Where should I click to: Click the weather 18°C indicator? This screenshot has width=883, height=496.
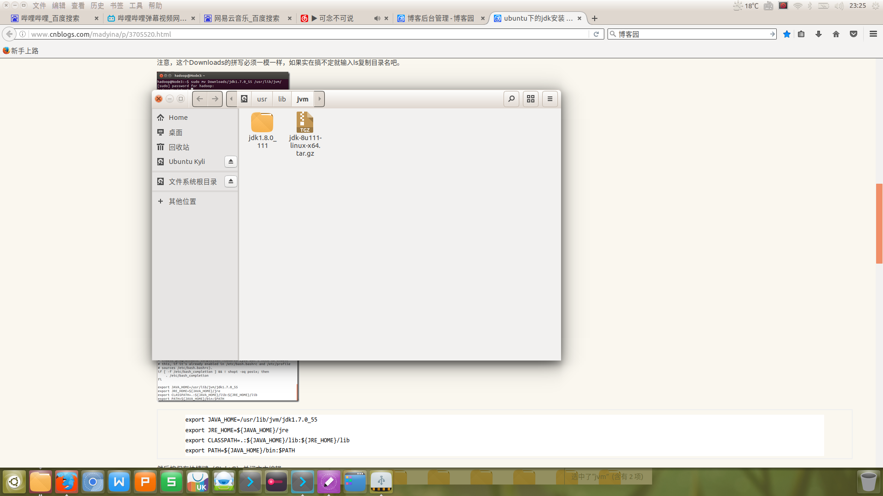[746, 6]
